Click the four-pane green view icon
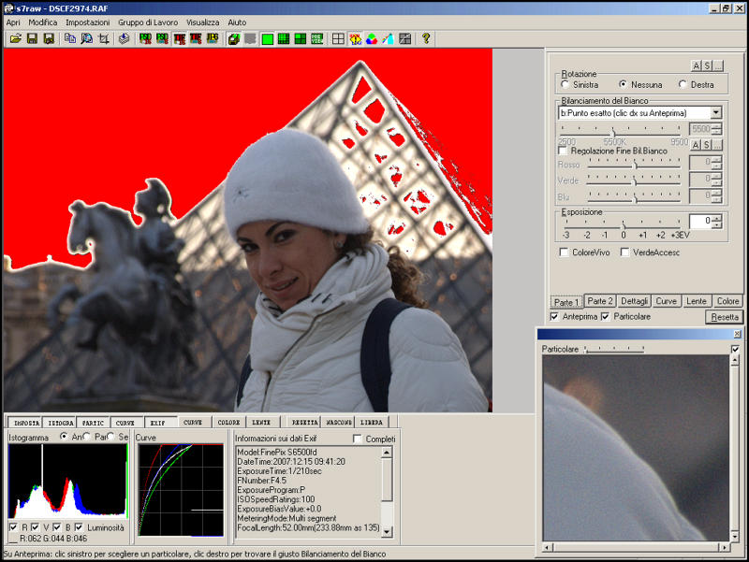The height and width of the screenshot is (562, 749). [301, 38]
